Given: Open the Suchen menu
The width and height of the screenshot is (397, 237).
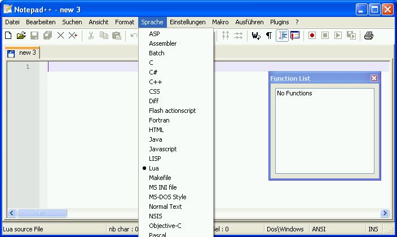Looking at the screenshot, I should pos(72,22).
